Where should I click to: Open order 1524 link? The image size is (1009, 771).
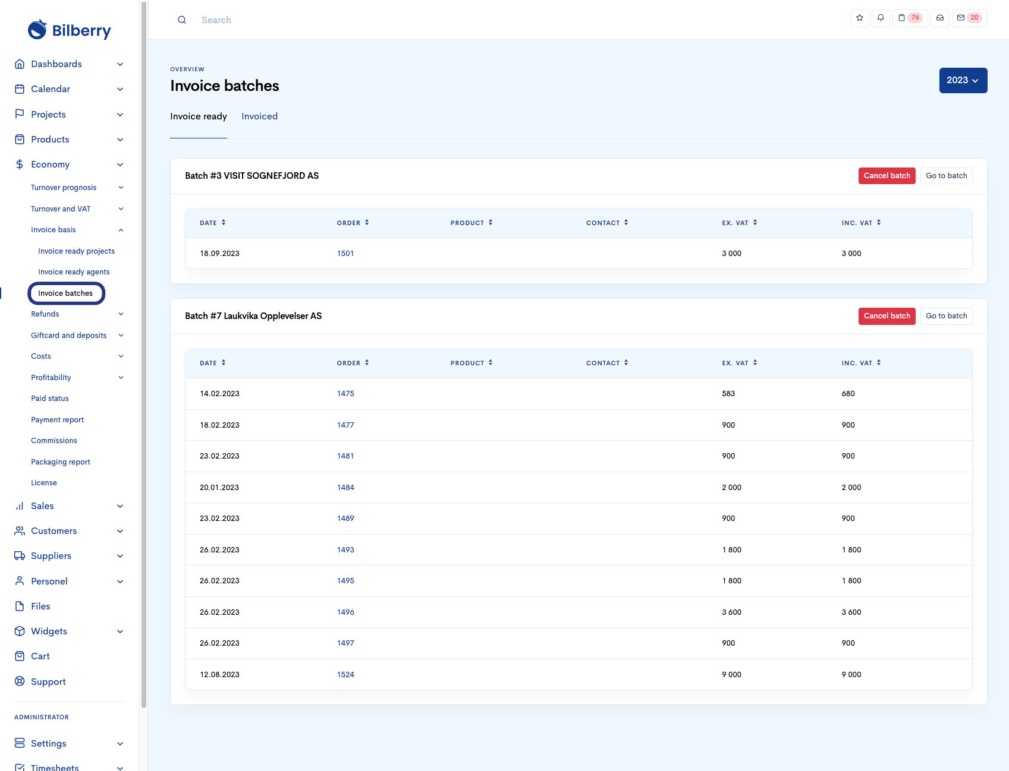tap(345, 675)
